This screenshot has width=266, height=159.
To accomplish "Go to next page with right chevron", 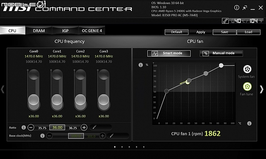I will [262, 89].
